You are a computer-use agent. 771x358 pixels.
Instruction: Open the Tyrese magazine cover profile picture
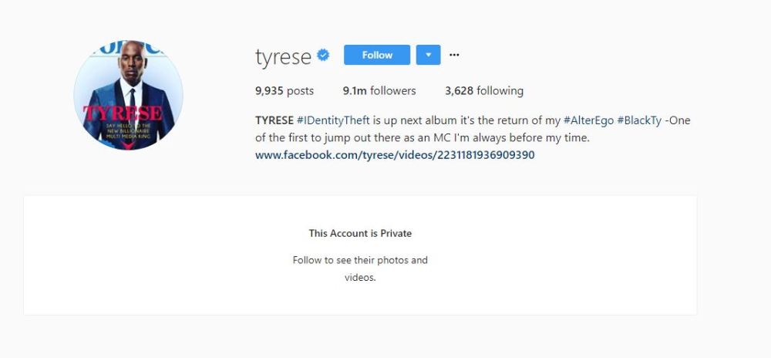[128, 95]
